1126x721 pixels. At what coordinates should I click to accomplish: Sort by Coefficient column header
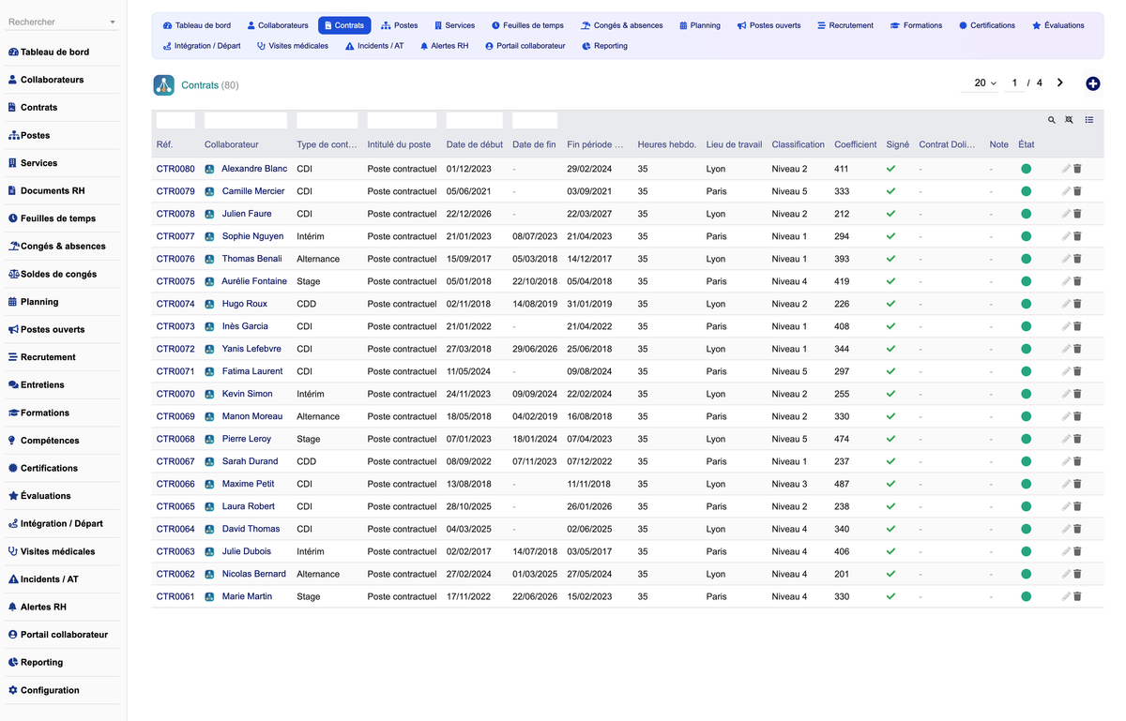point(856,144)
